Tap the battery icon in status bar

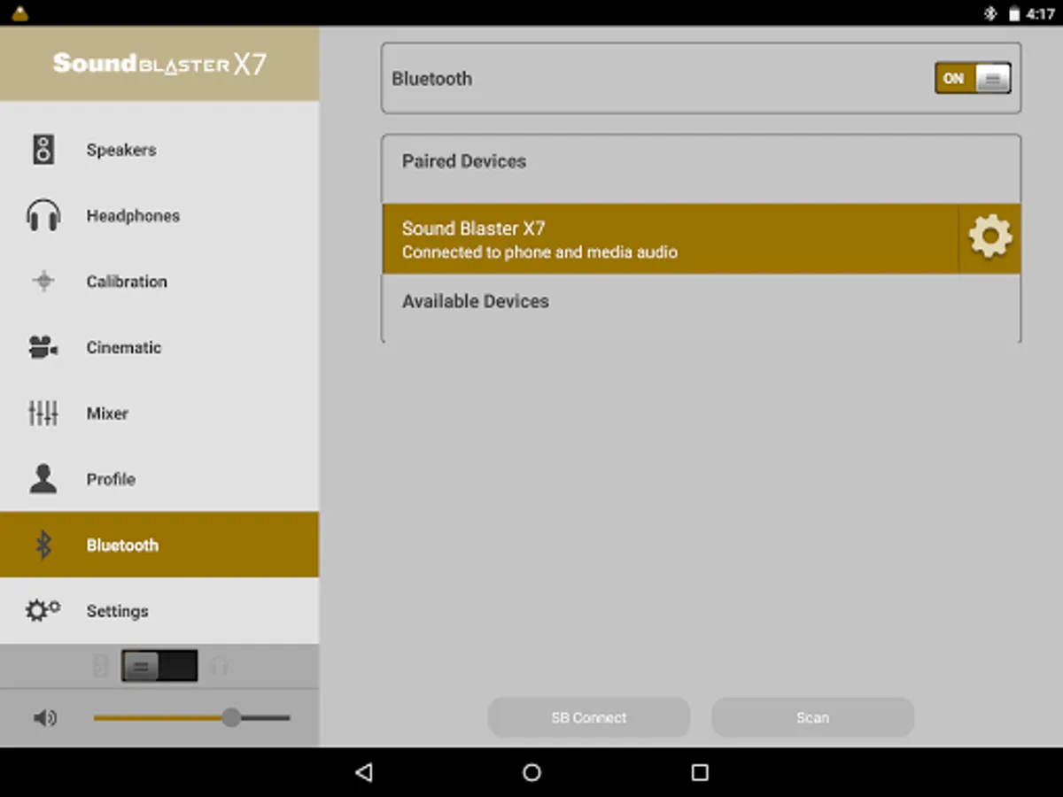(1013, 14)
